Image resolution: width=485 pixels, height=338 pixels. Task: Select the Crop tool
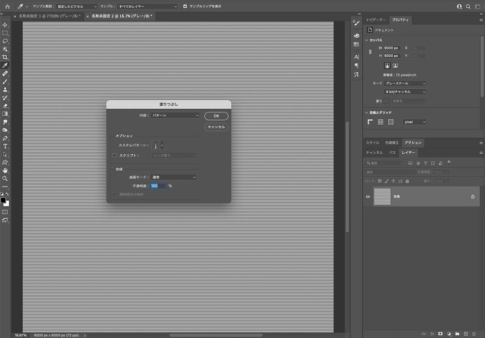(5, 57)
